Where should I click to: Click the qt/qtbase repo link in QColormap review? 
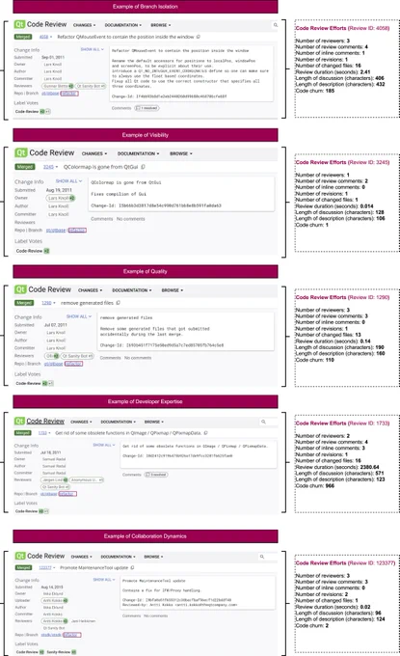pyautogui.click(x=56, y=231)
